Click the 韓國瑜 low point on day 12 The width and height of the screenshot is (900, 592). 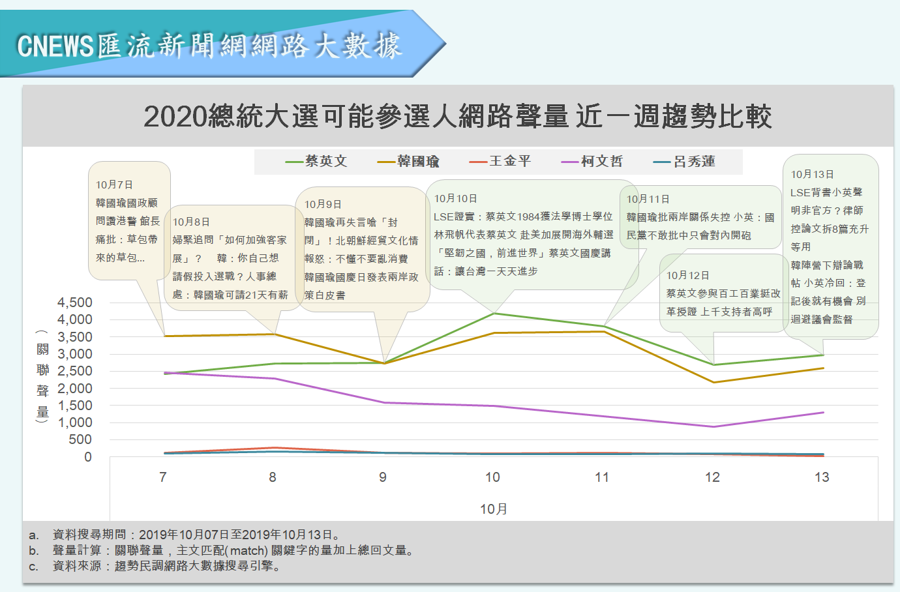tap(714, 383)
